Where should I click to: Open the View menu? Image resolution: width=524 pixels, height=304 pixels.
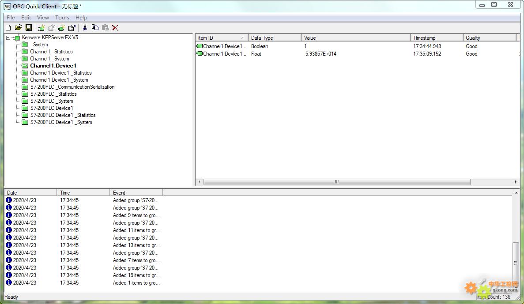[x=43, y=17]
